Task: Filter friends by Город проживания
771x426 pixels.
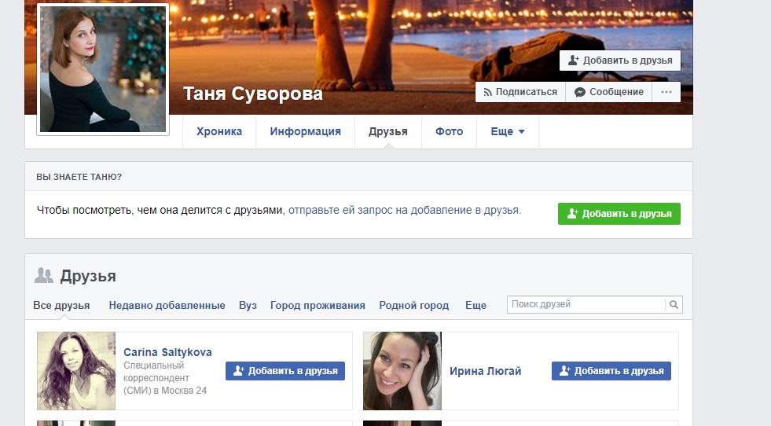Action: pyautogui.click(x=318, y=306)
